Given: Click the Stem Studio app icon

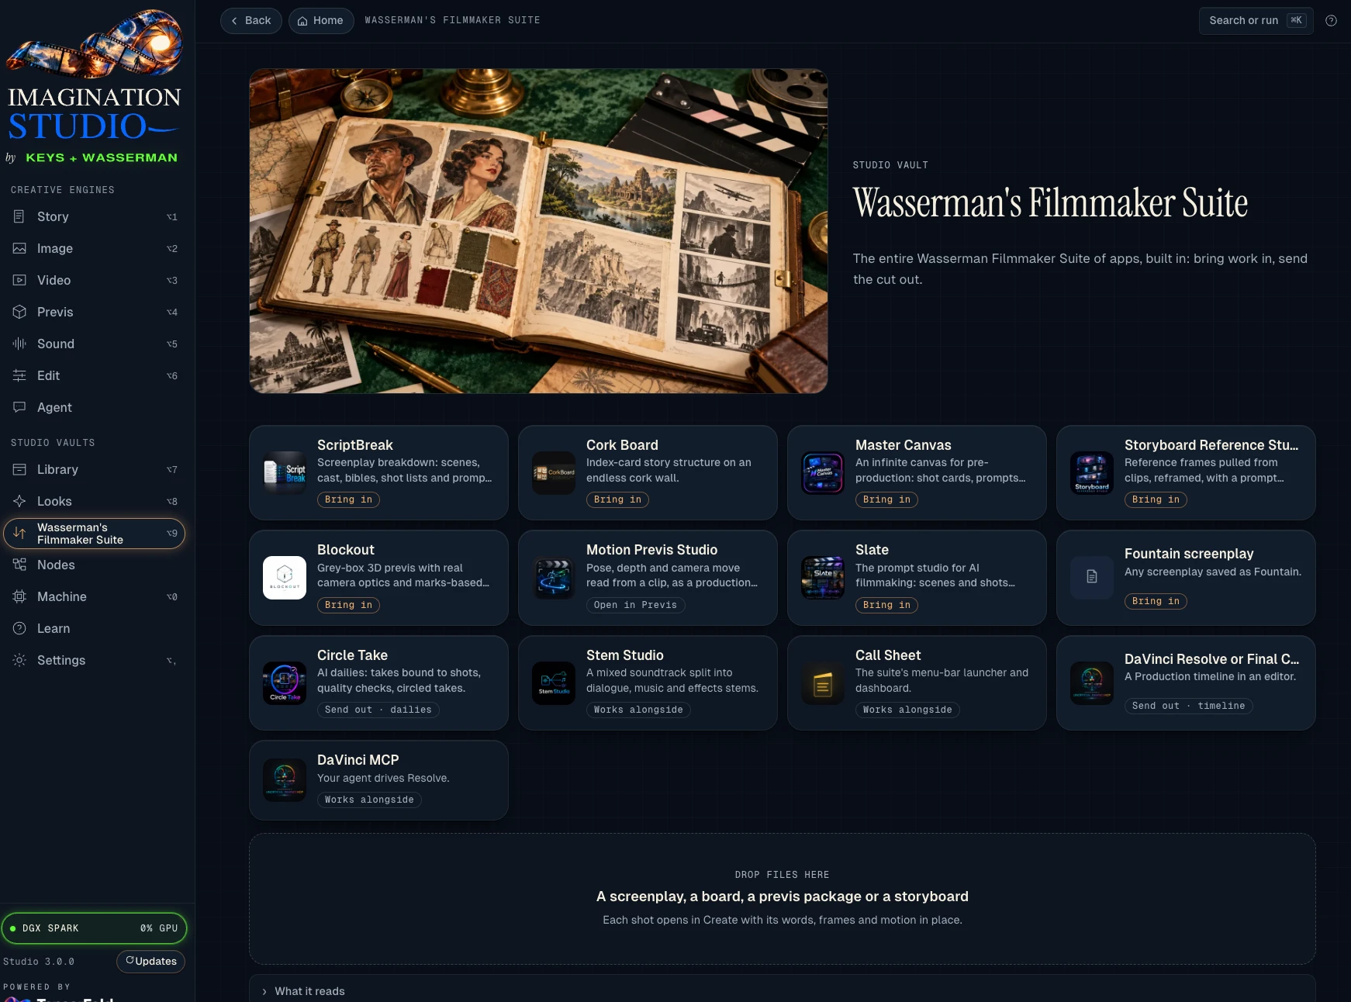Looking at the screenshot, I should click(x=554, y=683).
